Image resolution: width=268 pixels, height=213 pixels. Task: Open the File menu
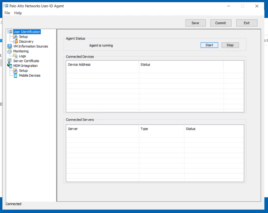[7, 13]
